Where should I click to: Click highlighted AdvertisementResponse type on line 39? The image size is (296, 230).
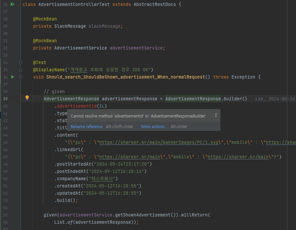pos(71,99)
